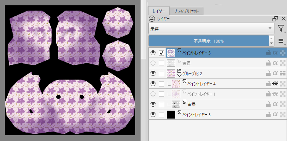The image size is (287, 141).
Task: Hide ペイントレイヤー 3 black layer
Action: 153,115
